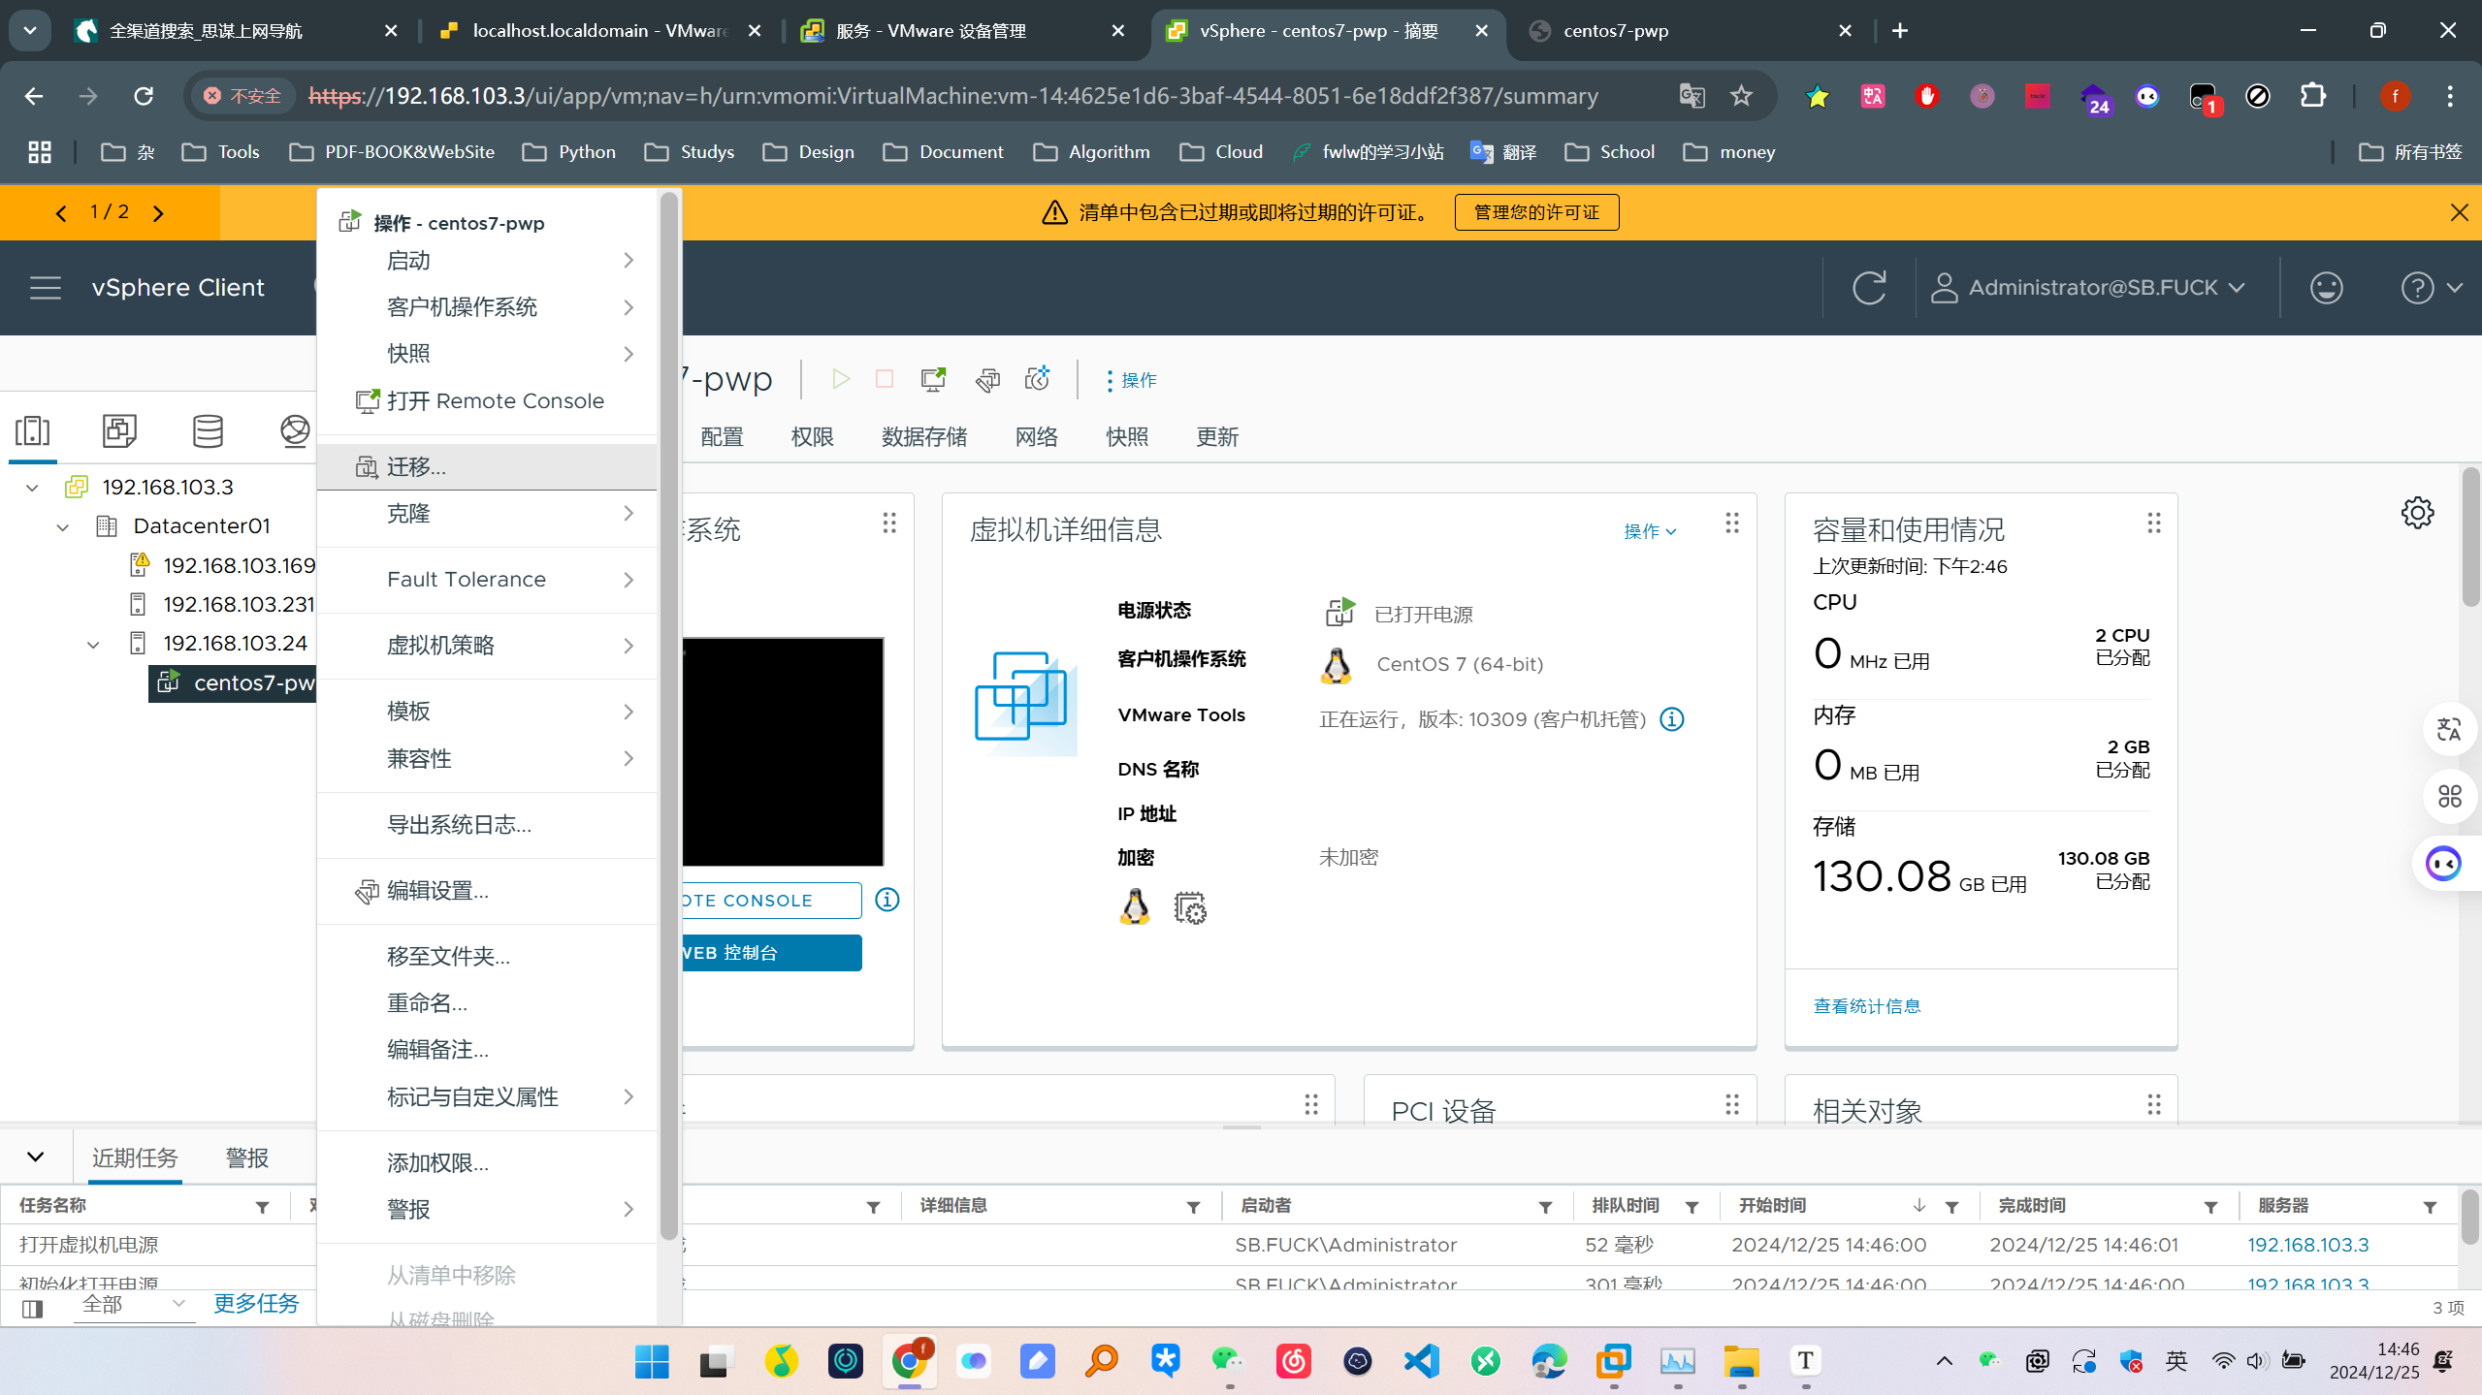The width and height of the screenshot is (2482, 1395).
Task: Open File Explorer from the taskbar
Action: (1741, 1361)
